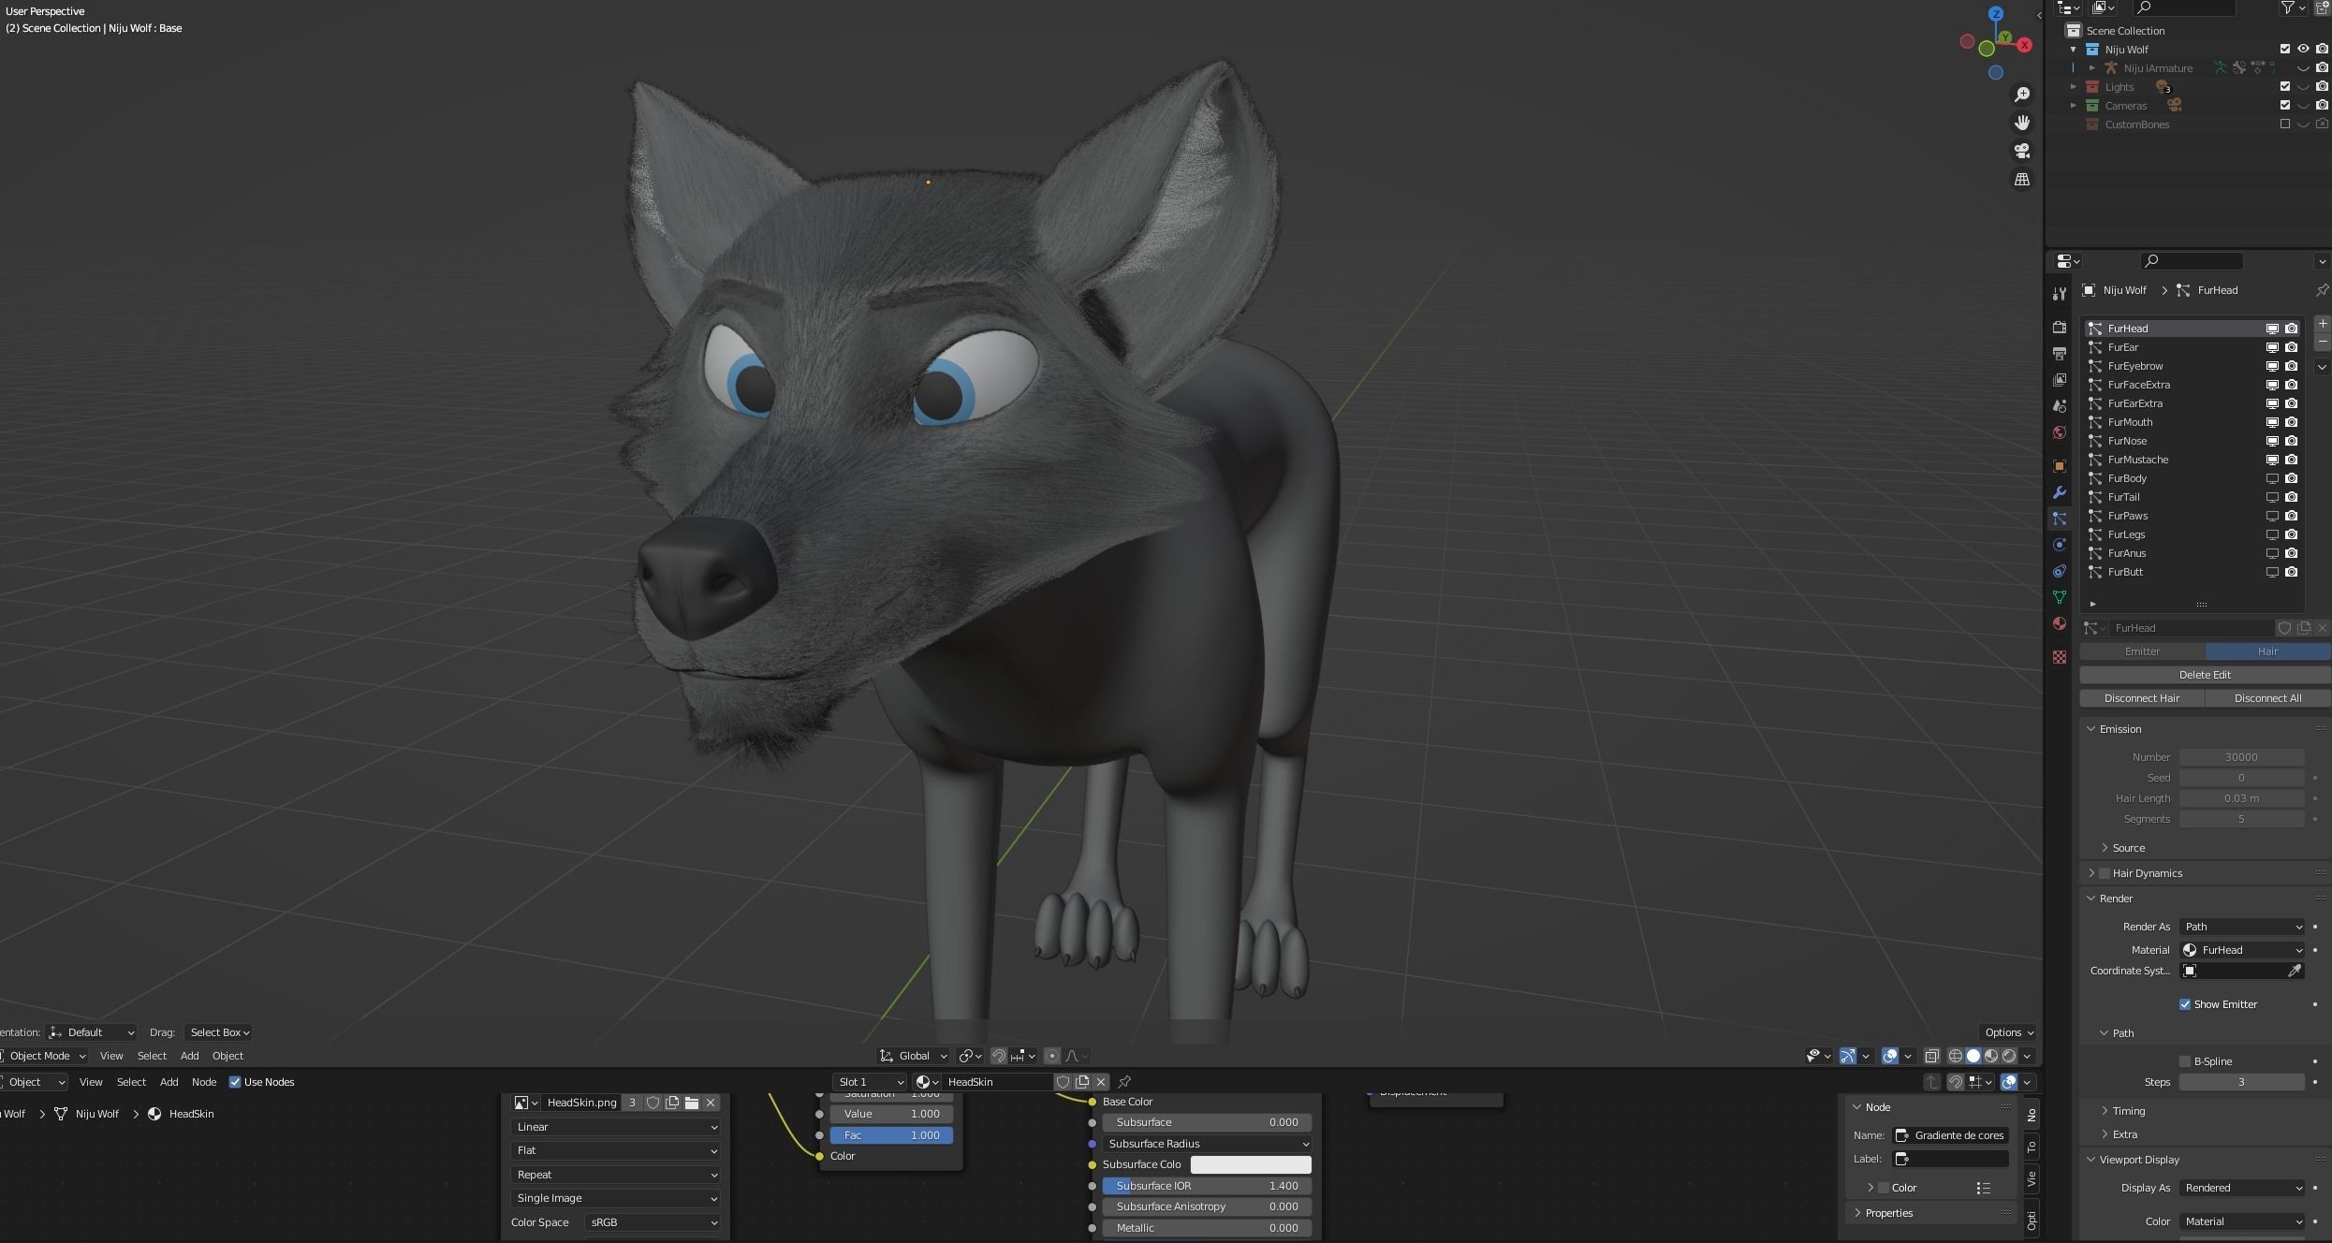
Task: Click the Delete Edit button
Action: coord(2205,675)
